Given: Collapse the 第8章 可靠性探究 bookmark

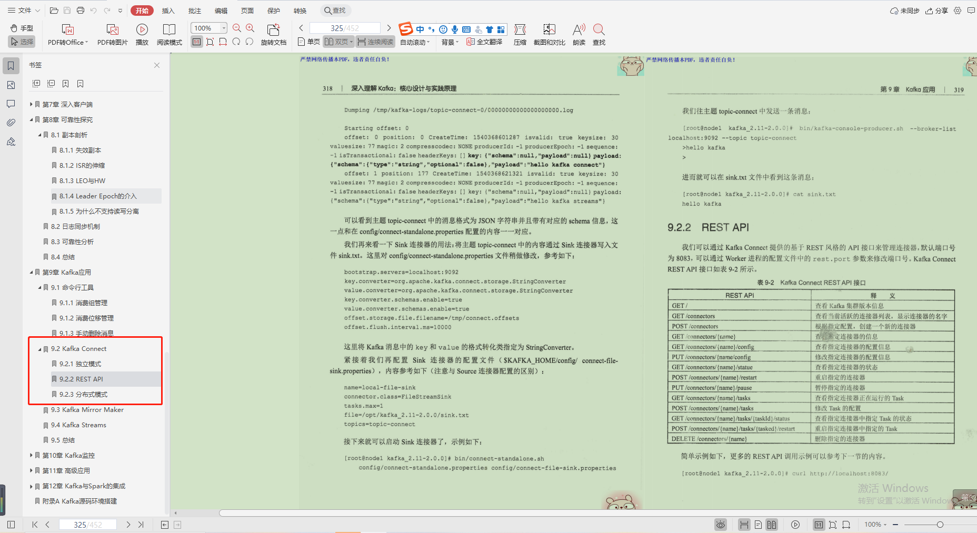Looking at the screenshot, I should [31, 119].
